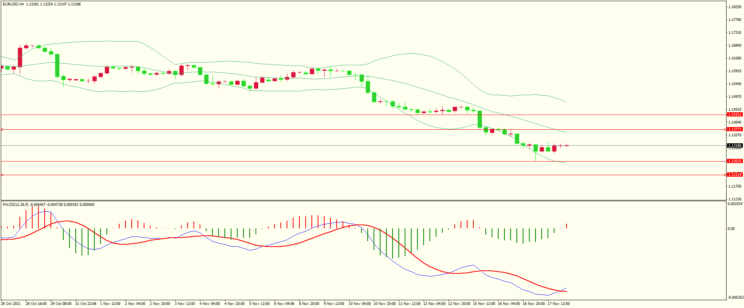The width and height of the screenshot is (744, 308).
Task: Click the 3 Nov 12:00 time label
Action: coord(185,304)
